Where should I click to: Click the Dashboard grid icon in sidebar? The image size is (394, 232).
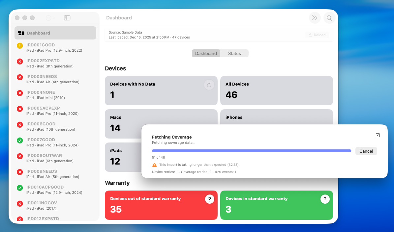point(21,33)
